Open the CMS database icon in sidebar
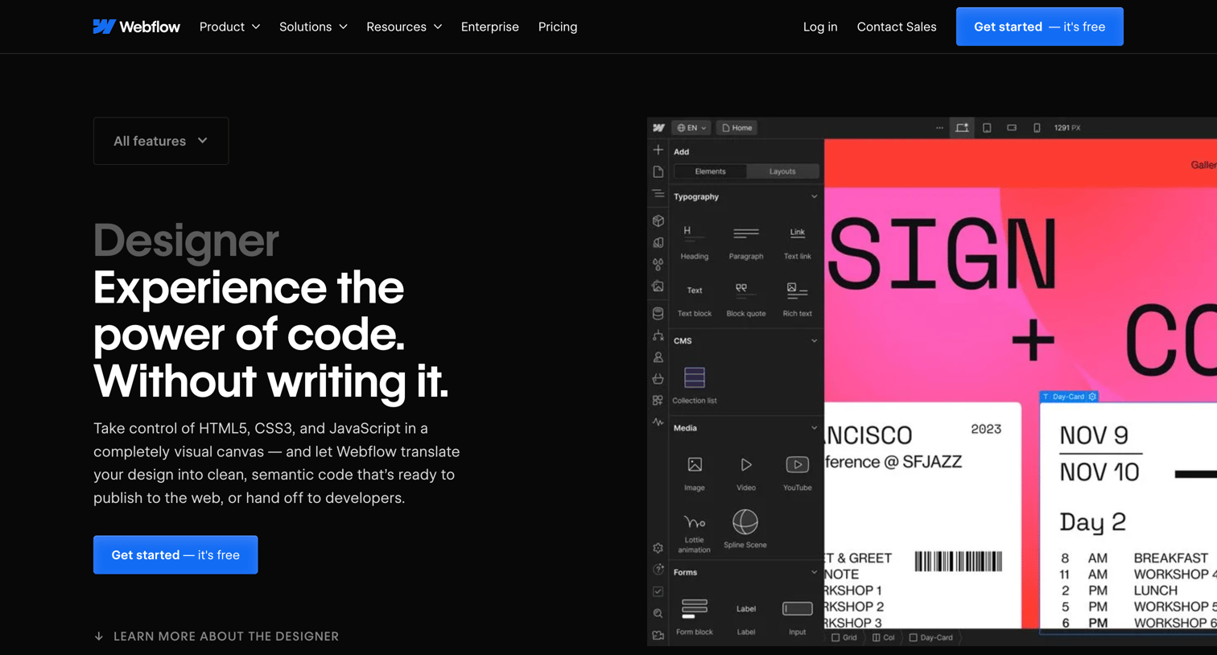The height and width of the screenshot is (655, 1217). pyautogui.click(x=658, y=313)
